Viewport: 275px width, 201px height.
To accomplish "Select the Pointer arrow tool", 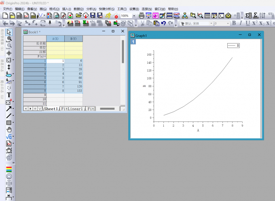I will click(9, 32).
